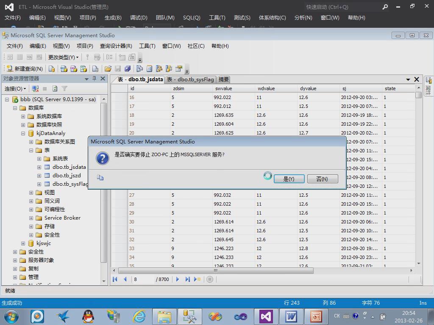Select the 表 - dbo.tb_jsdata tab
Screen dimensions: 434x325
point(140,80)
